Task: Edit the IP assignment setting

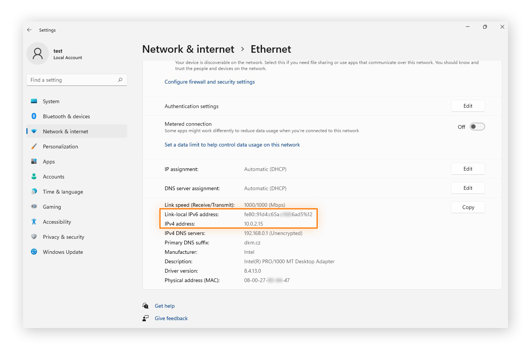Action: click(x=468, y=169)
